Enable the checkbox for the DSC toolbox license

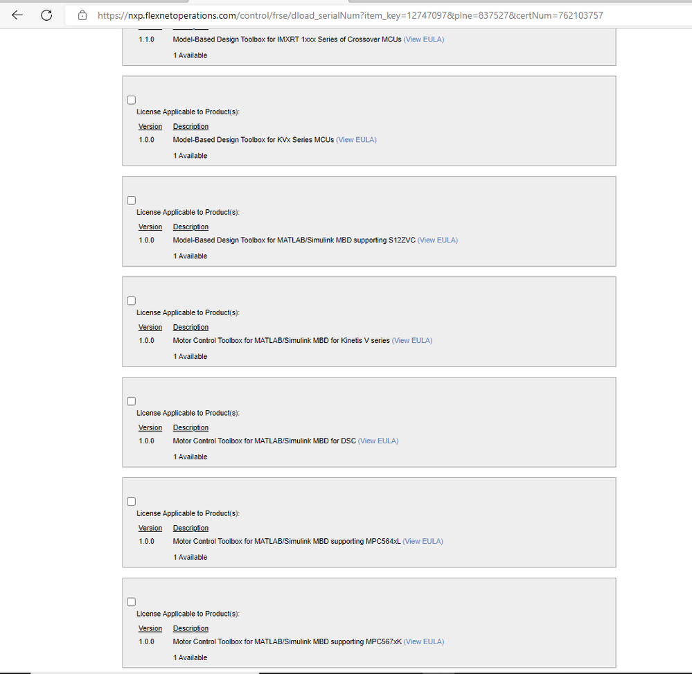[131, 401]
